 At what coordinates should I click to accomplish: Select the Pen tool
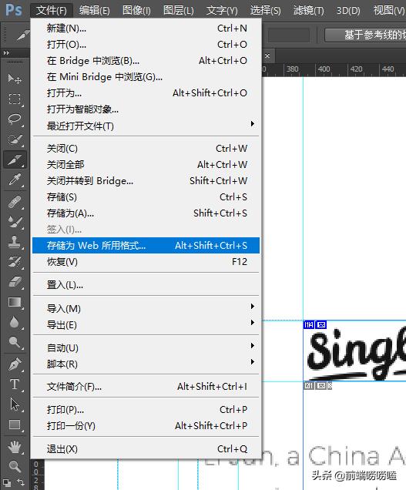pyautogui.click(x=15, y=364)
